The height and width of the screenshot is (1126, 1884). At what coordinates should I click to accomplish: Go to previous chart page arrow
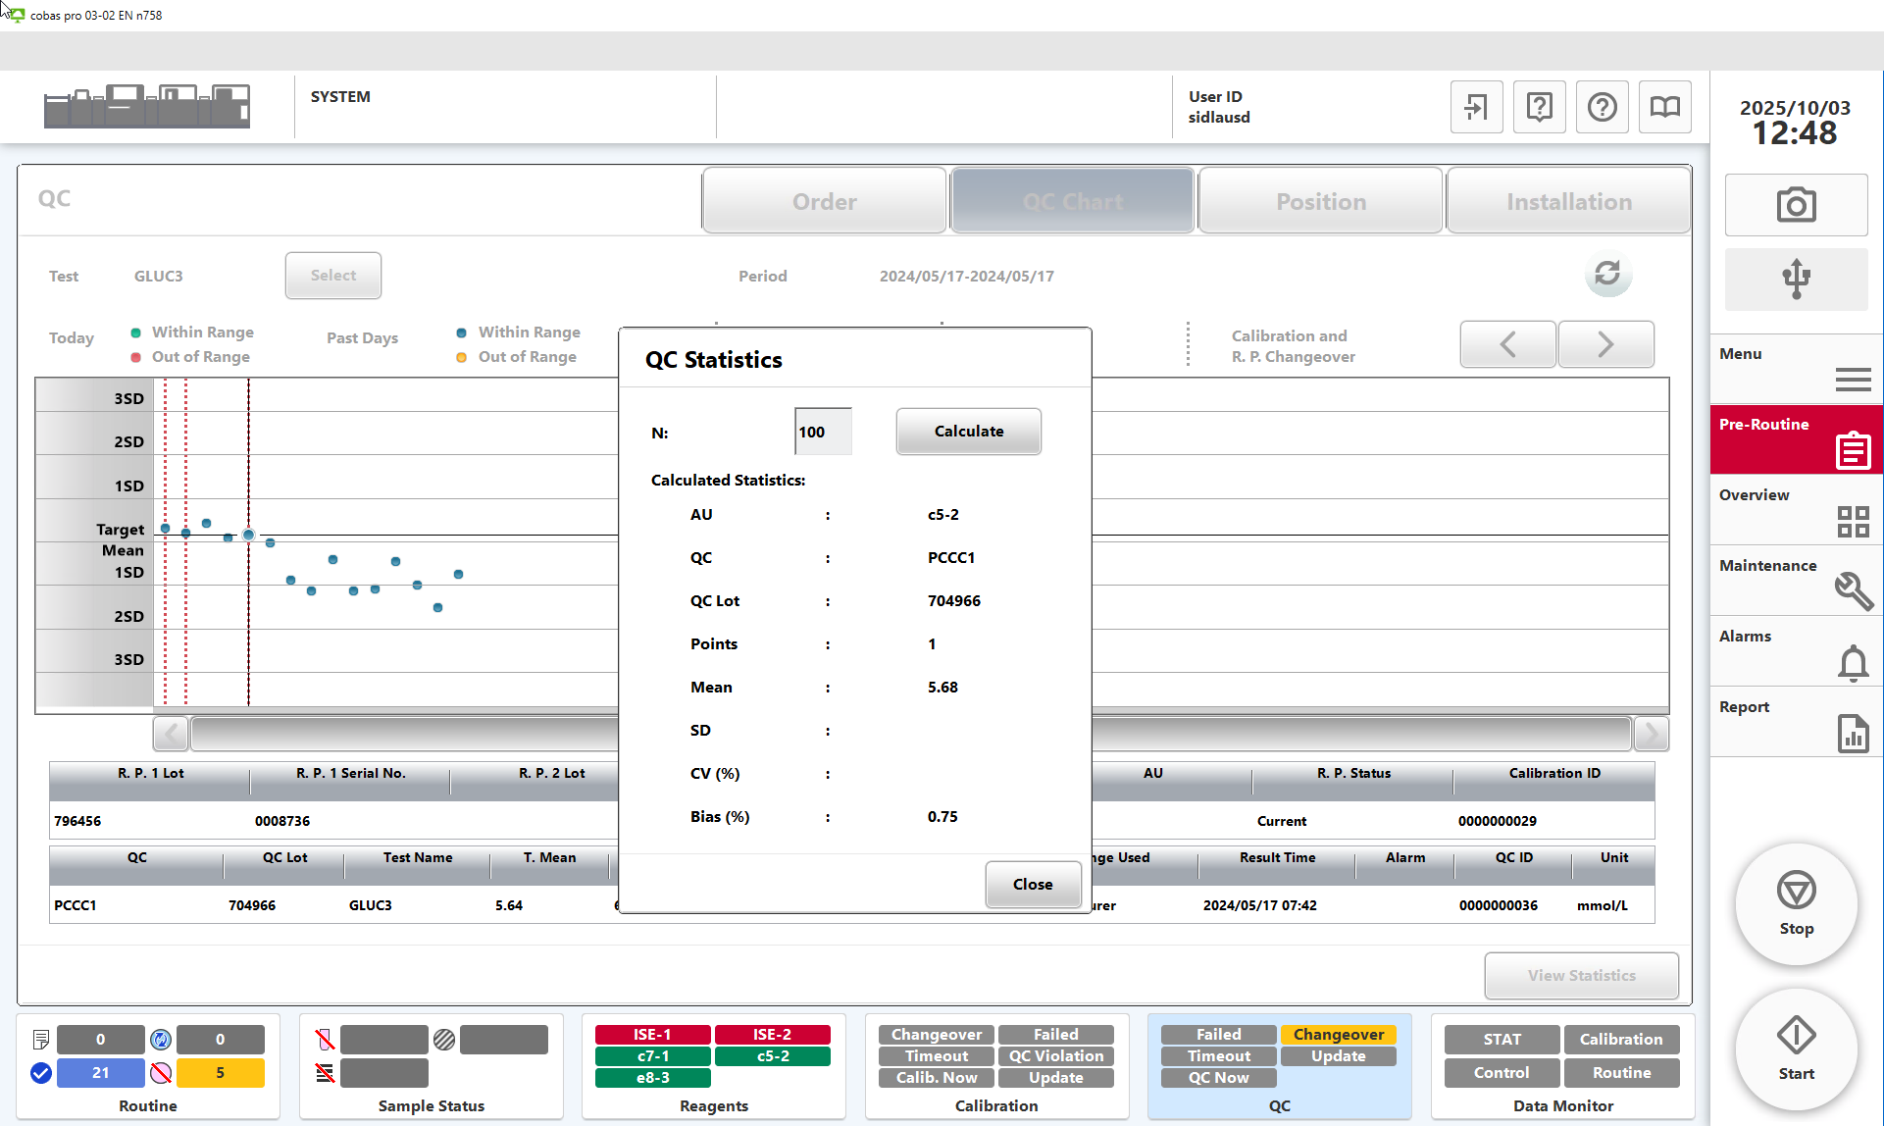coord(1507,344)
